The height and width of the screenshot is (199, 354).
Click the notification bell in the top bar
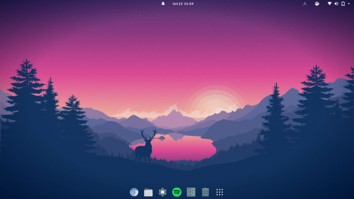click(163, 4)
